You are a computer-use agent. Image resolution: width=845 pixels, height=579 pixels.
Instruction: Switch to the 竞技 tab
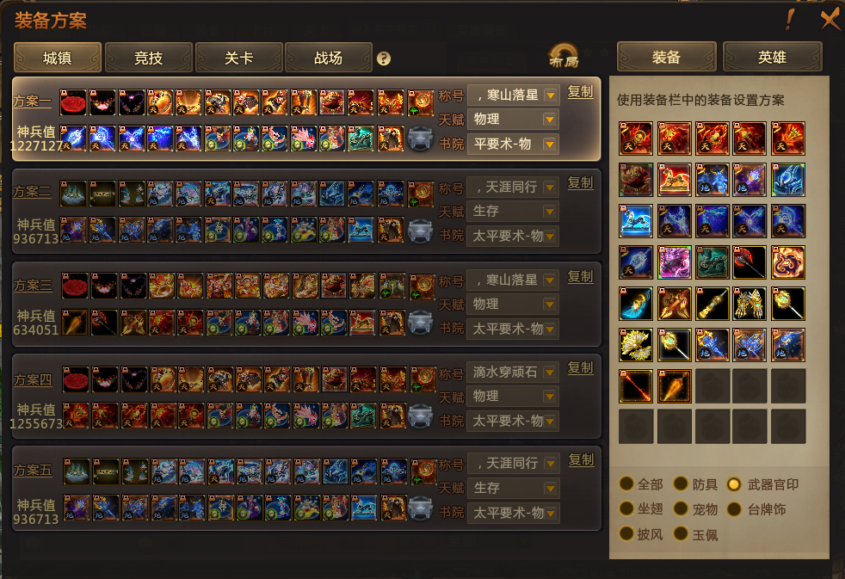pos(148,58)
